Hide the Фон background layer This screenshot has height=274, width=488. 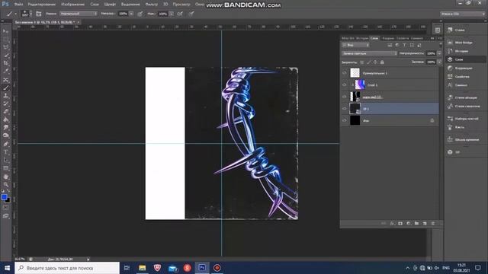344,120
